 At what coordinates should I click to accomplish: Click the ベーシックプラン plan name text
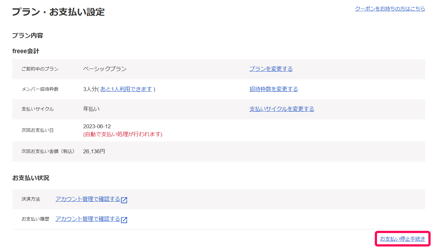105,69
